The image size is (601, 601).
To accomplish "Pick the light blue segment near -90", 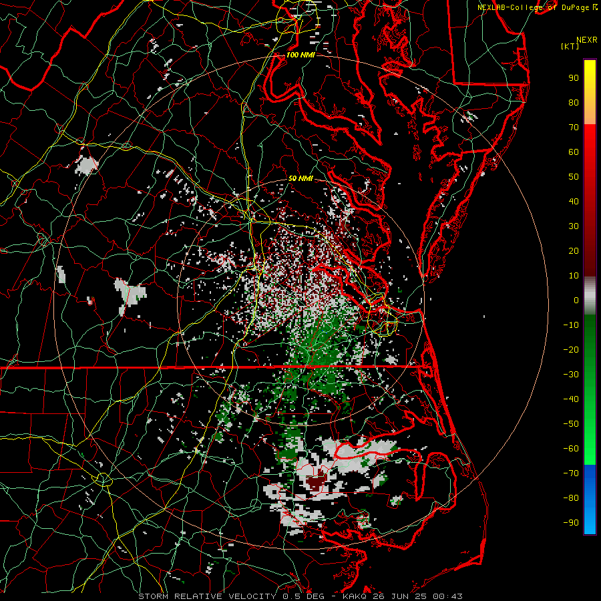I will pyautogui.click(x=590, y=522).
